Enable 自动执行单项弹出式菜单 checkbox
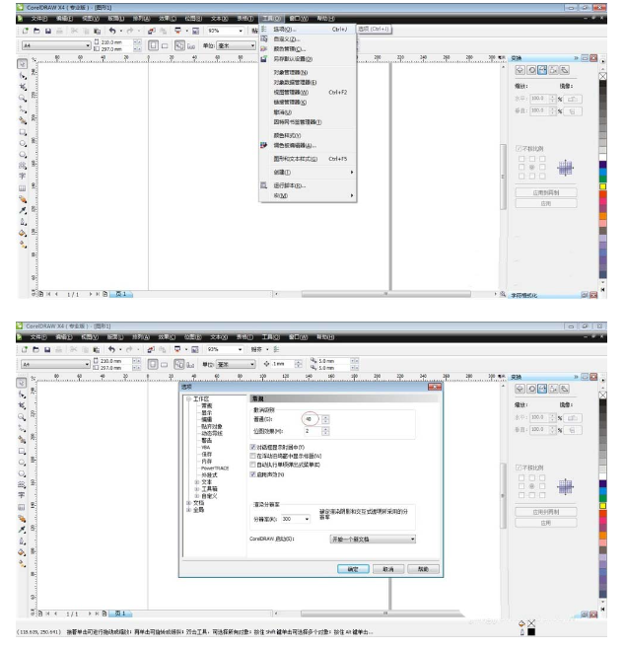This screenshot has width=625, height=649. tap(252, 465)
